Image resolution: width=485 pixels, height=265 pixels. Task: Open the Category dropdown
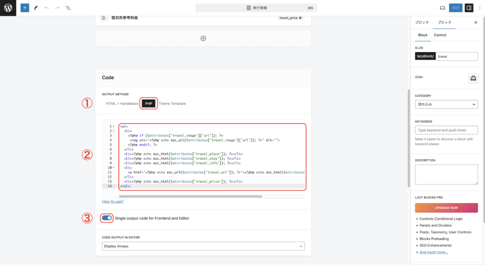[x=446, y=104]
